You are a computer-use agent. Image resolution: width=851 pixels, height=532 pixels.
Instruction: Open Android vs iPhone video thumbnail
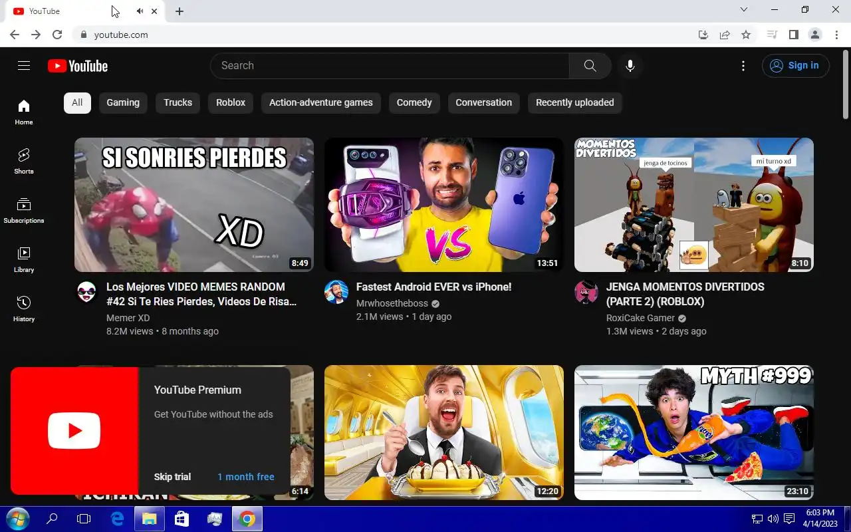(x=444, y=205)
